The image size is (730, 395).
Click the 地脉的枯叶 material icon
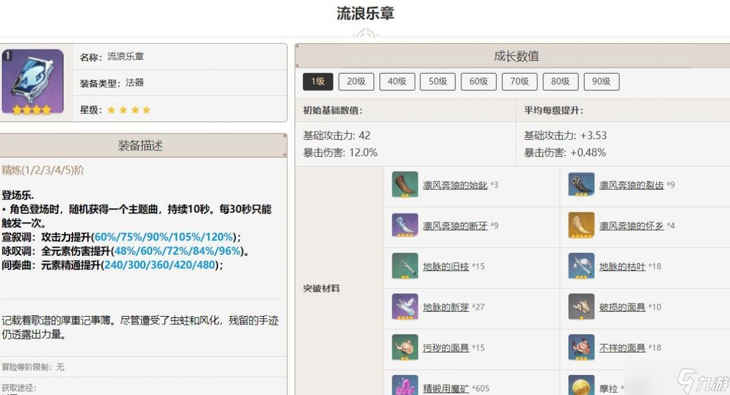click(582, 266)
